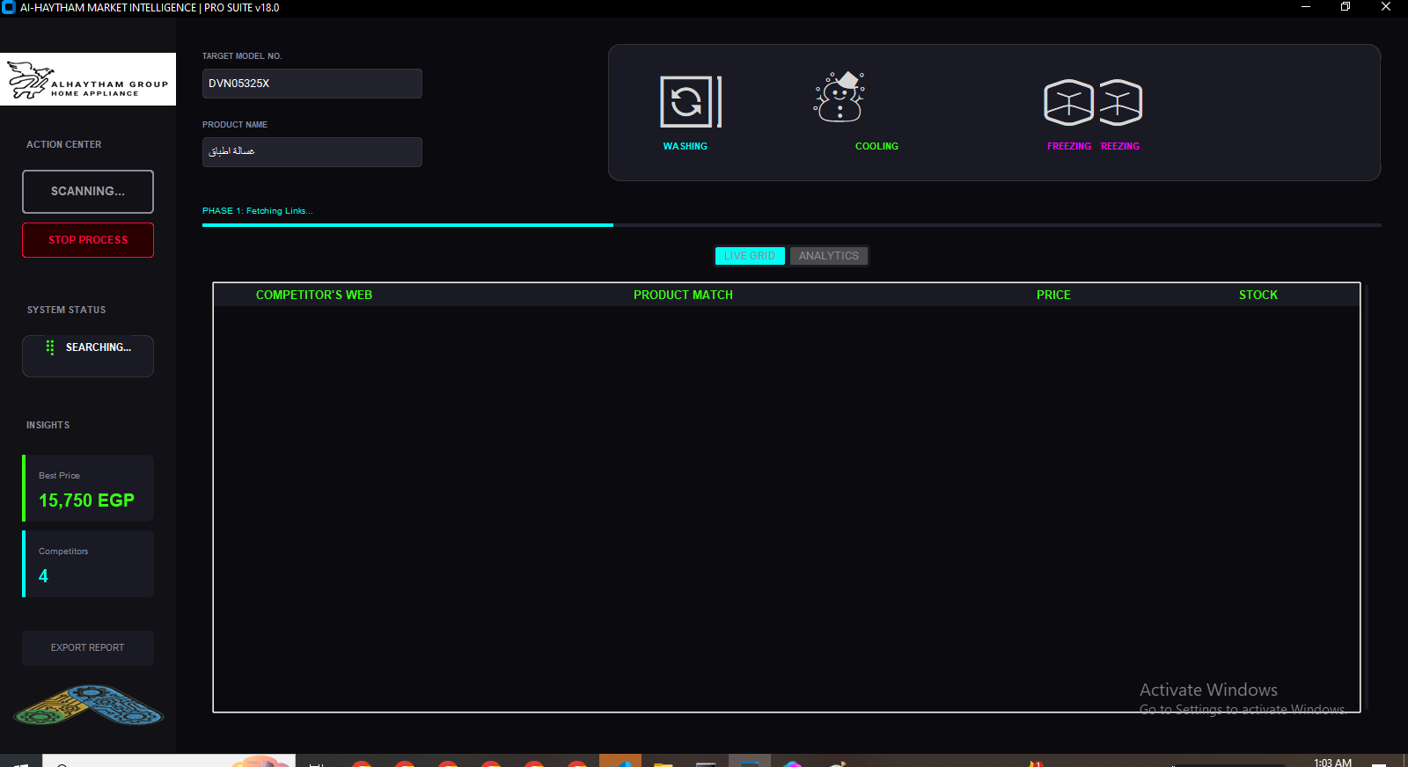1408x767 pixels.
Task: Click the blue app icon in title bar
Action: pyautogui.click(x=9, y=8)
